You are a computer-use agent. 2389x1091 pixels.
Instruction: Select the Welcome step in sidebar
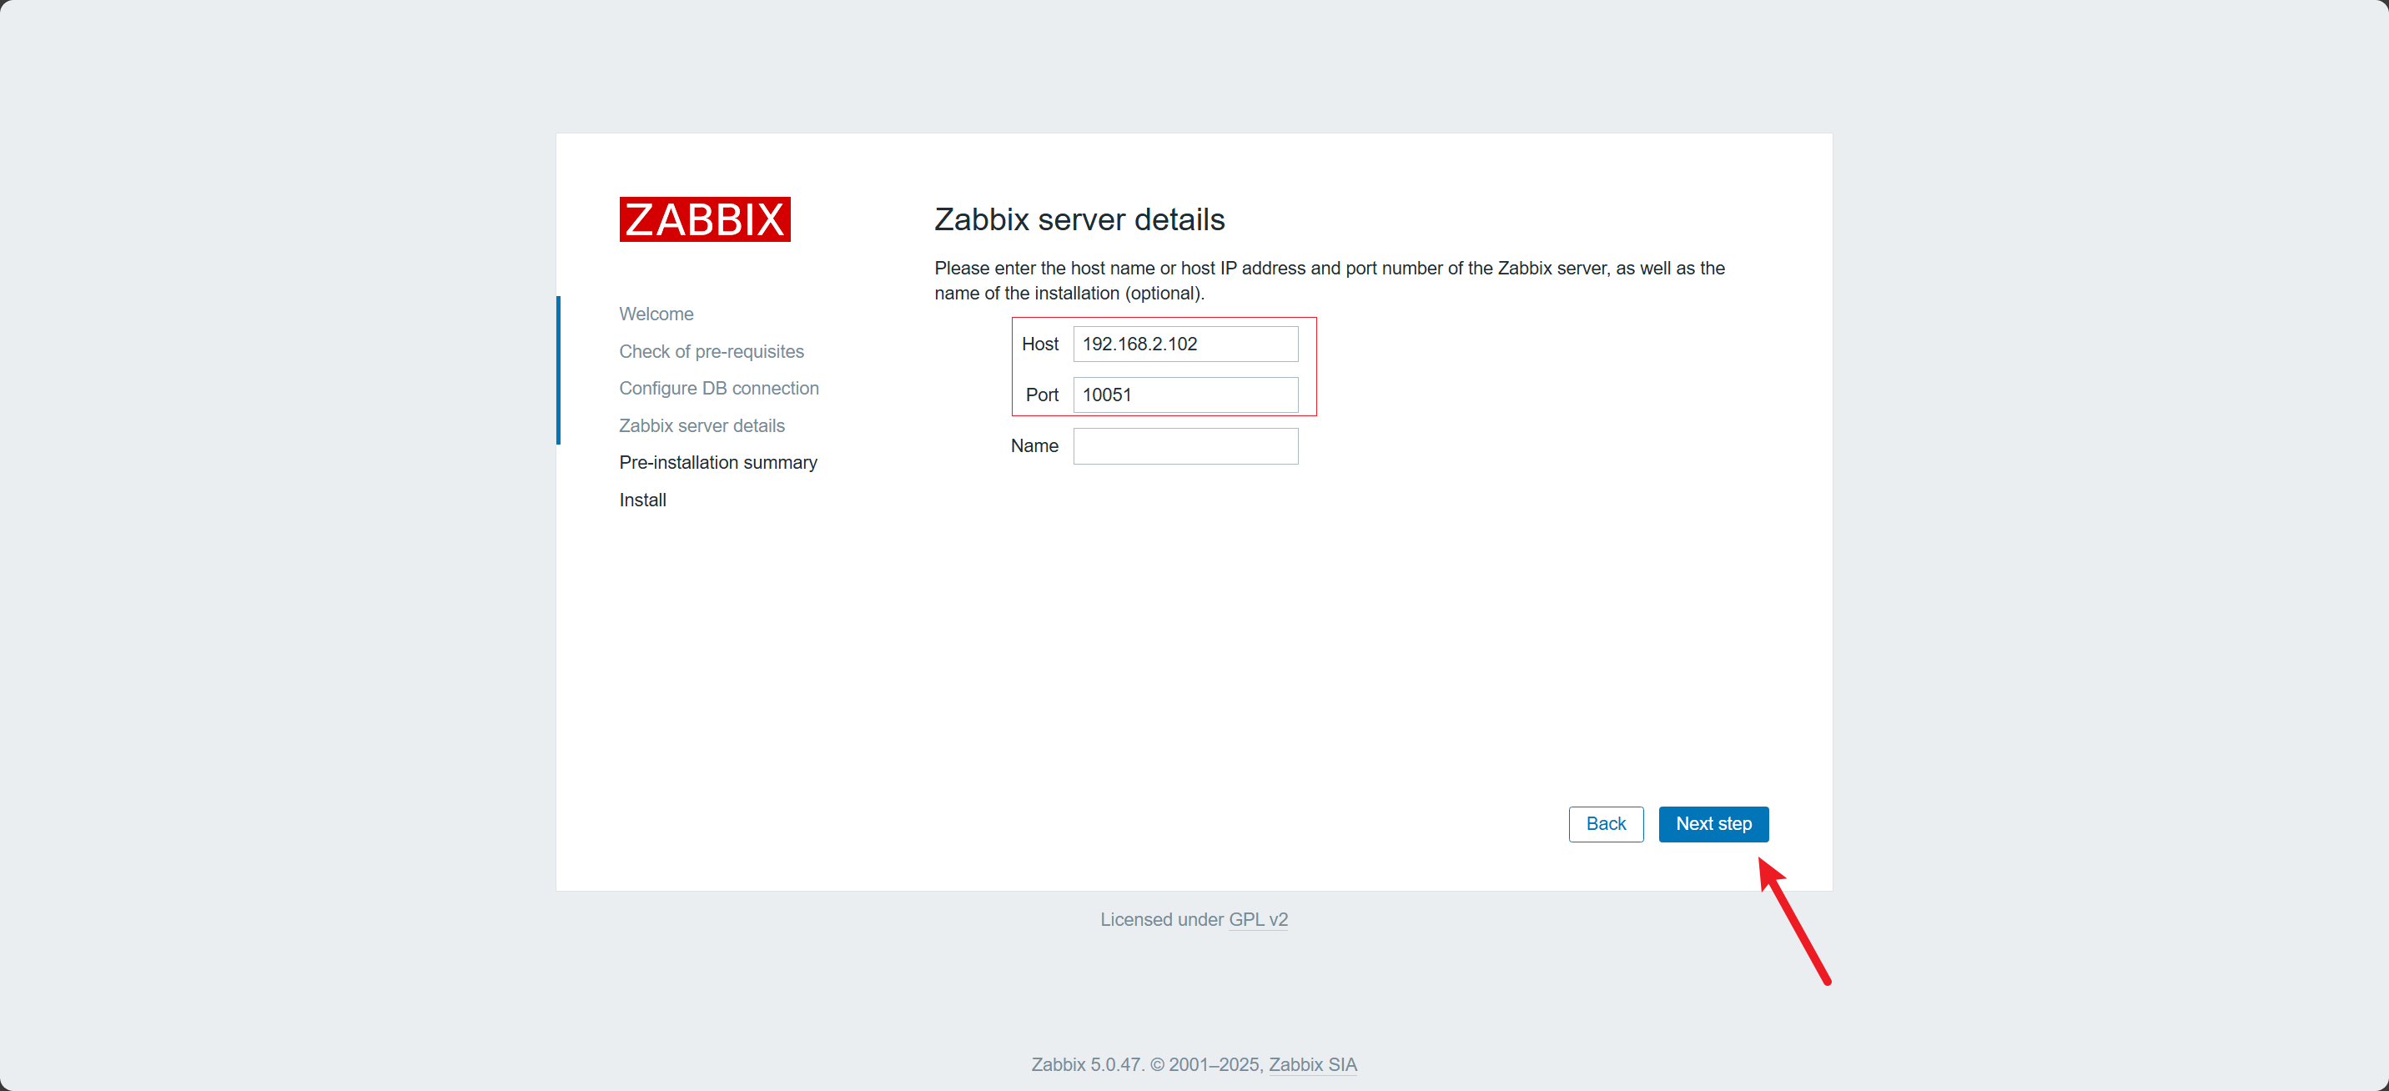(x=656, y=314)
